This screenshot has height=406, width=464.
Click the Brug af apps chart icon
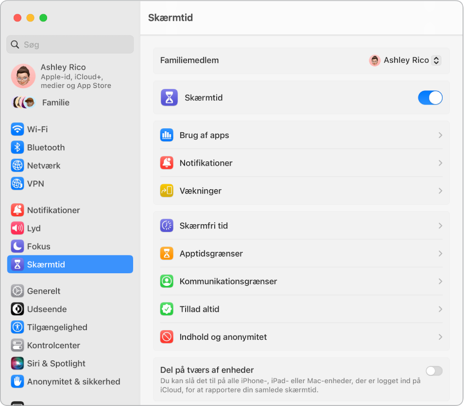[167, 135]
